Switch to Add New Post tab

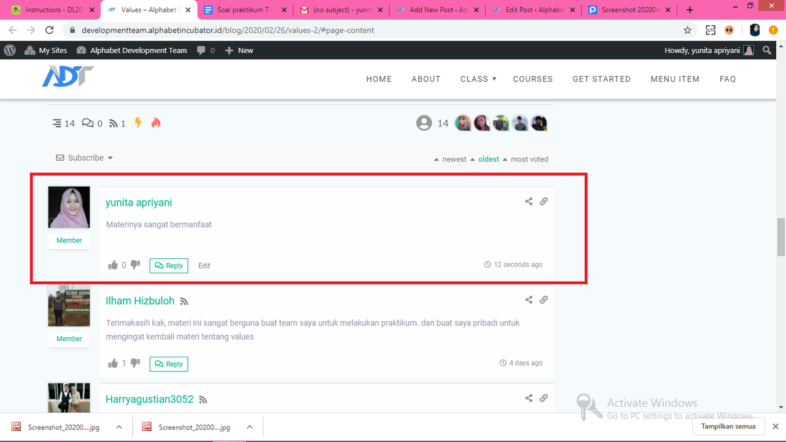pos(437,10)
